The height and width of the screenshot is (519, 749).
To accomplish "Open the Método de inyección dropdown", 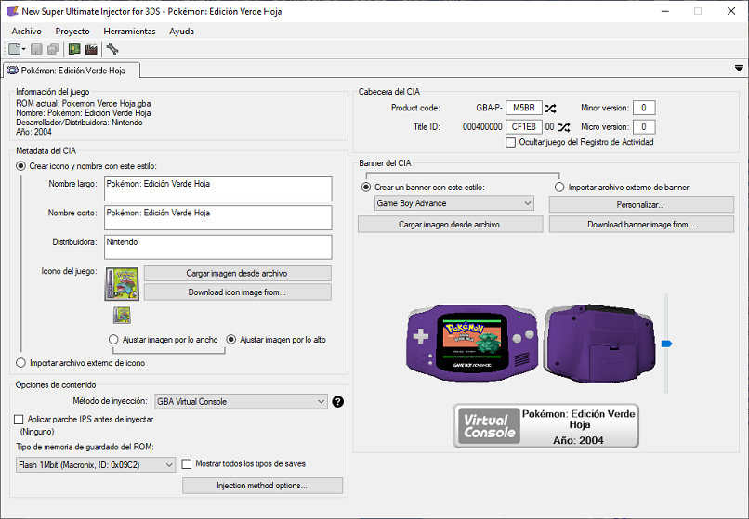I will tap(240, 402).
